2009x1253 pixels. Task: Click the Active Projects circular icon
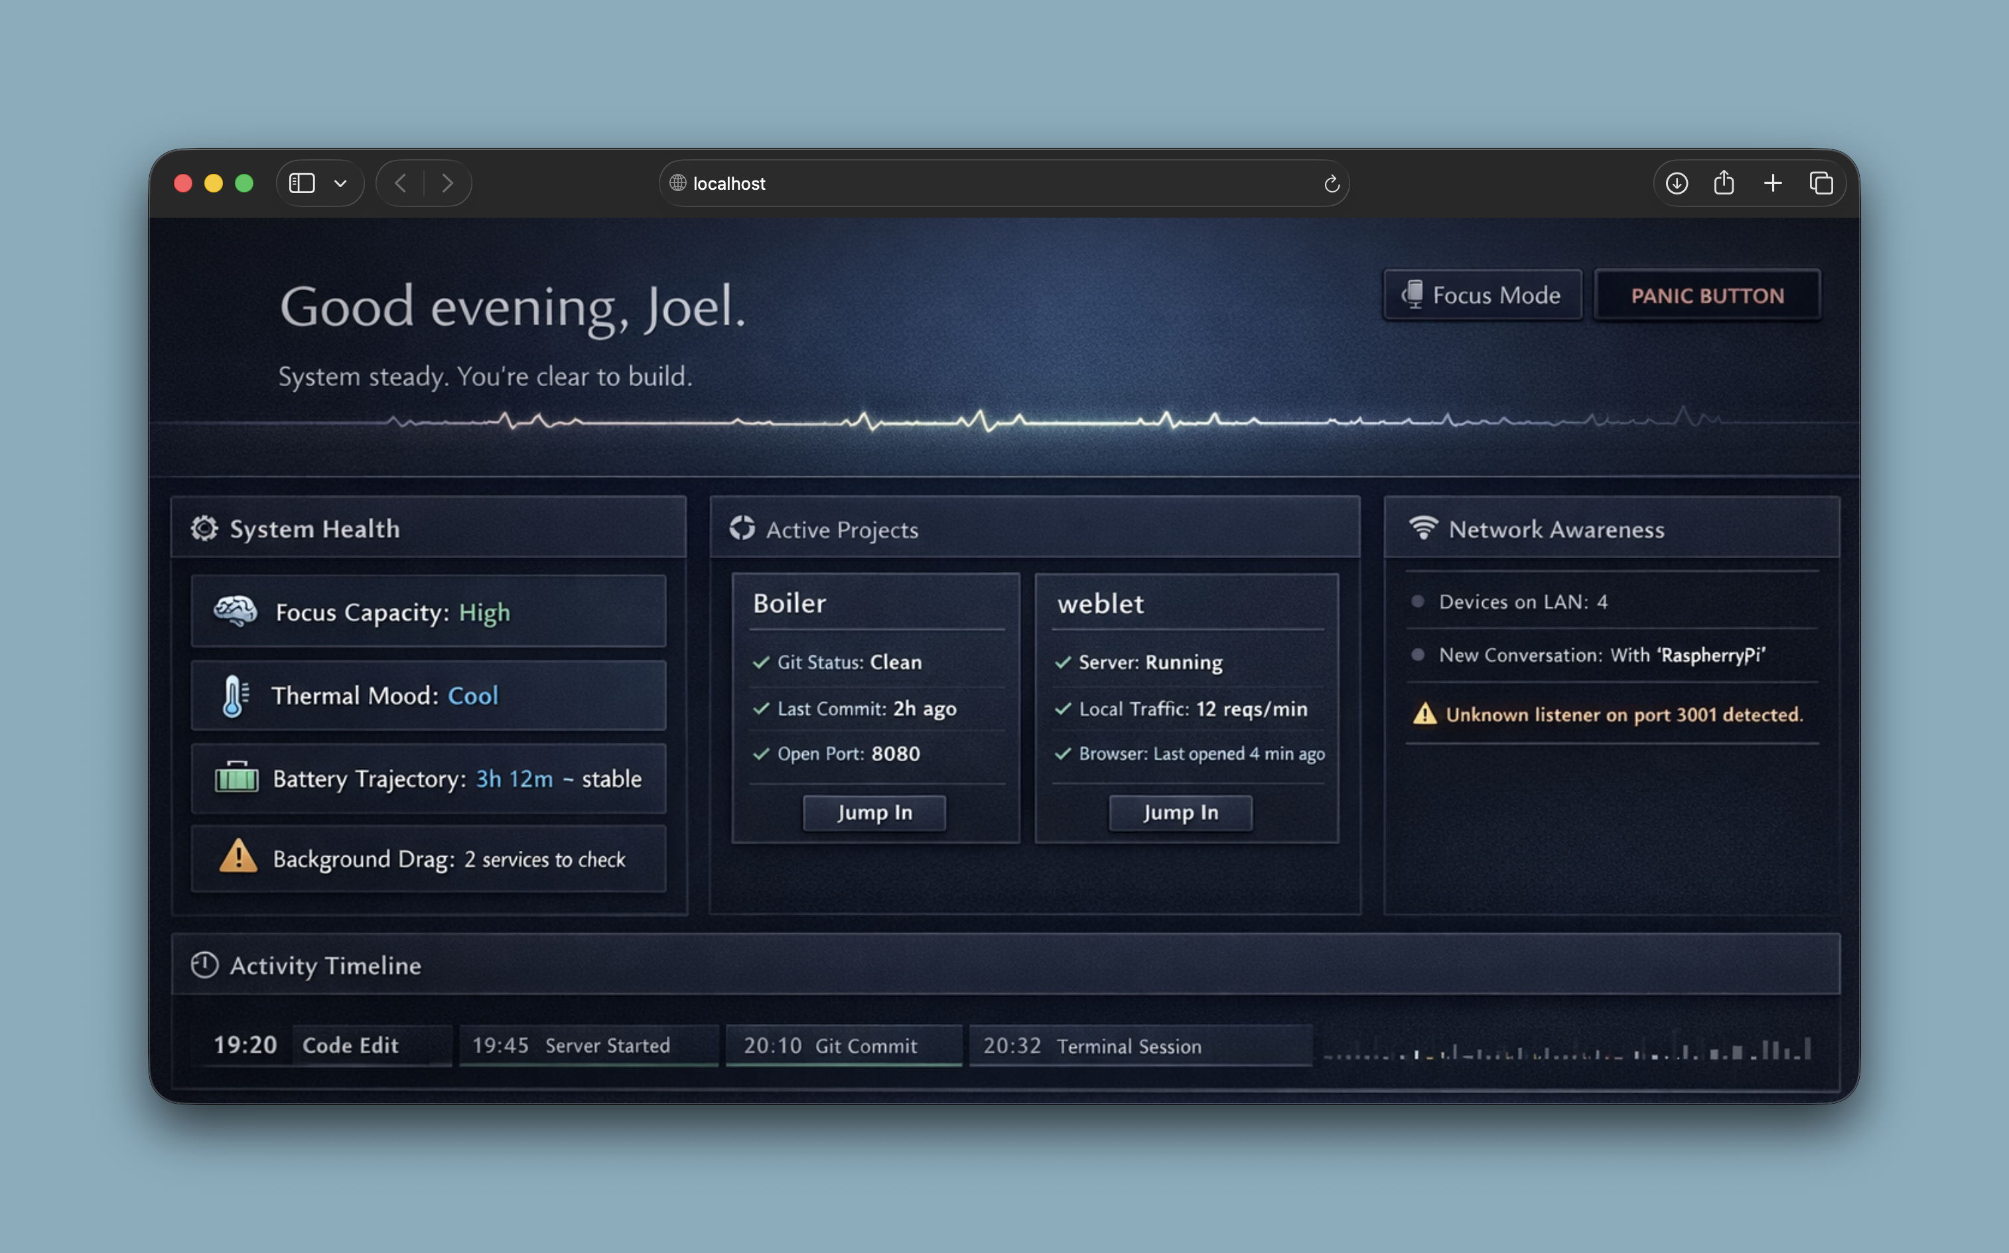pos(742,528)
